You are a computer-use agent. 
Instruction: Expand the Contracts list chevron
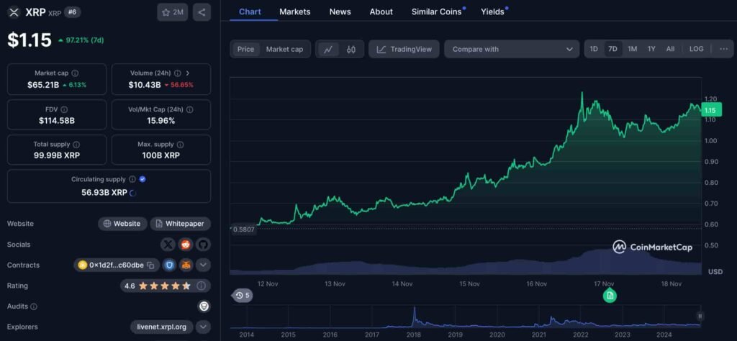pos(203,265)
